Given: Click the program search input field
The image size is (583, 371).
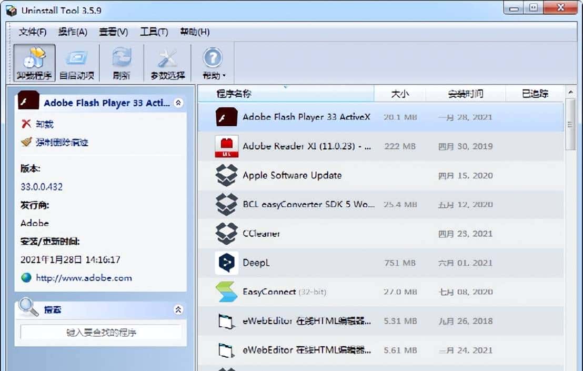Looking at the screenshot, I should [100, 333].
